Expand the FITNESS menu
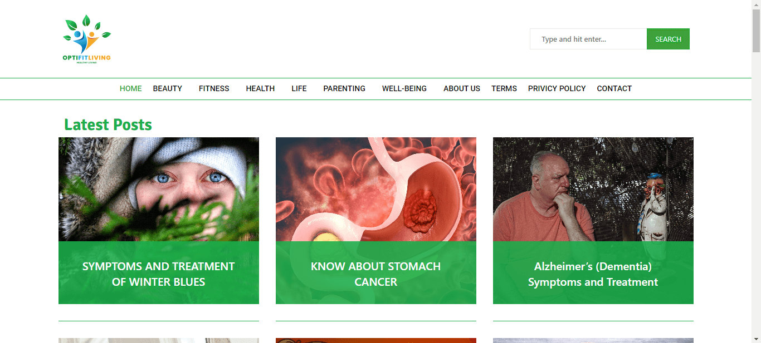The image size is (761, 343). [214, 88]
